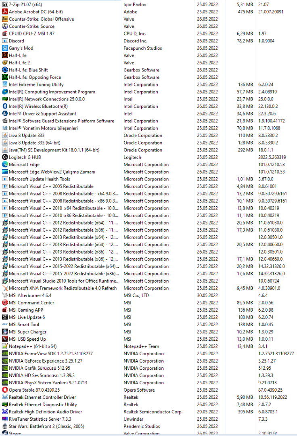297x436 pixels.
Task: Select Microsoft Edge WebView2 Çalışma Zamanı
Action: point(52,172)
